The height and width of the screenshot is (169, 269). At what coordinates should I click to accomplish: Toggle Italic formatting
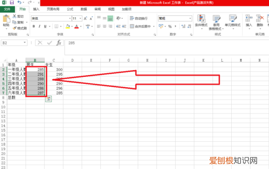tap(39, 26)
